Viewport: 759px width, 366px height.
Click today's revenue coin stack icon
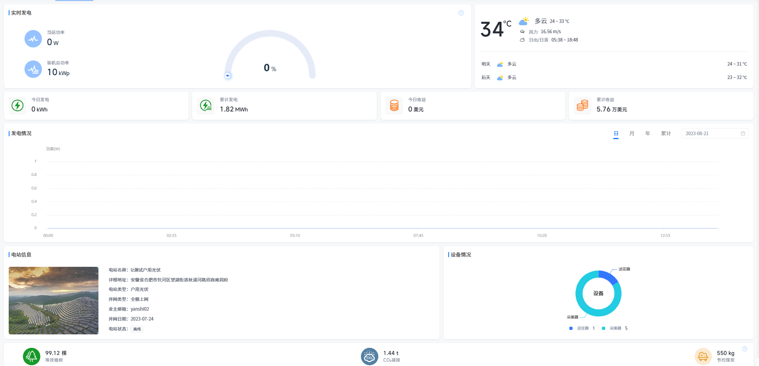click(x=394, y=106)
